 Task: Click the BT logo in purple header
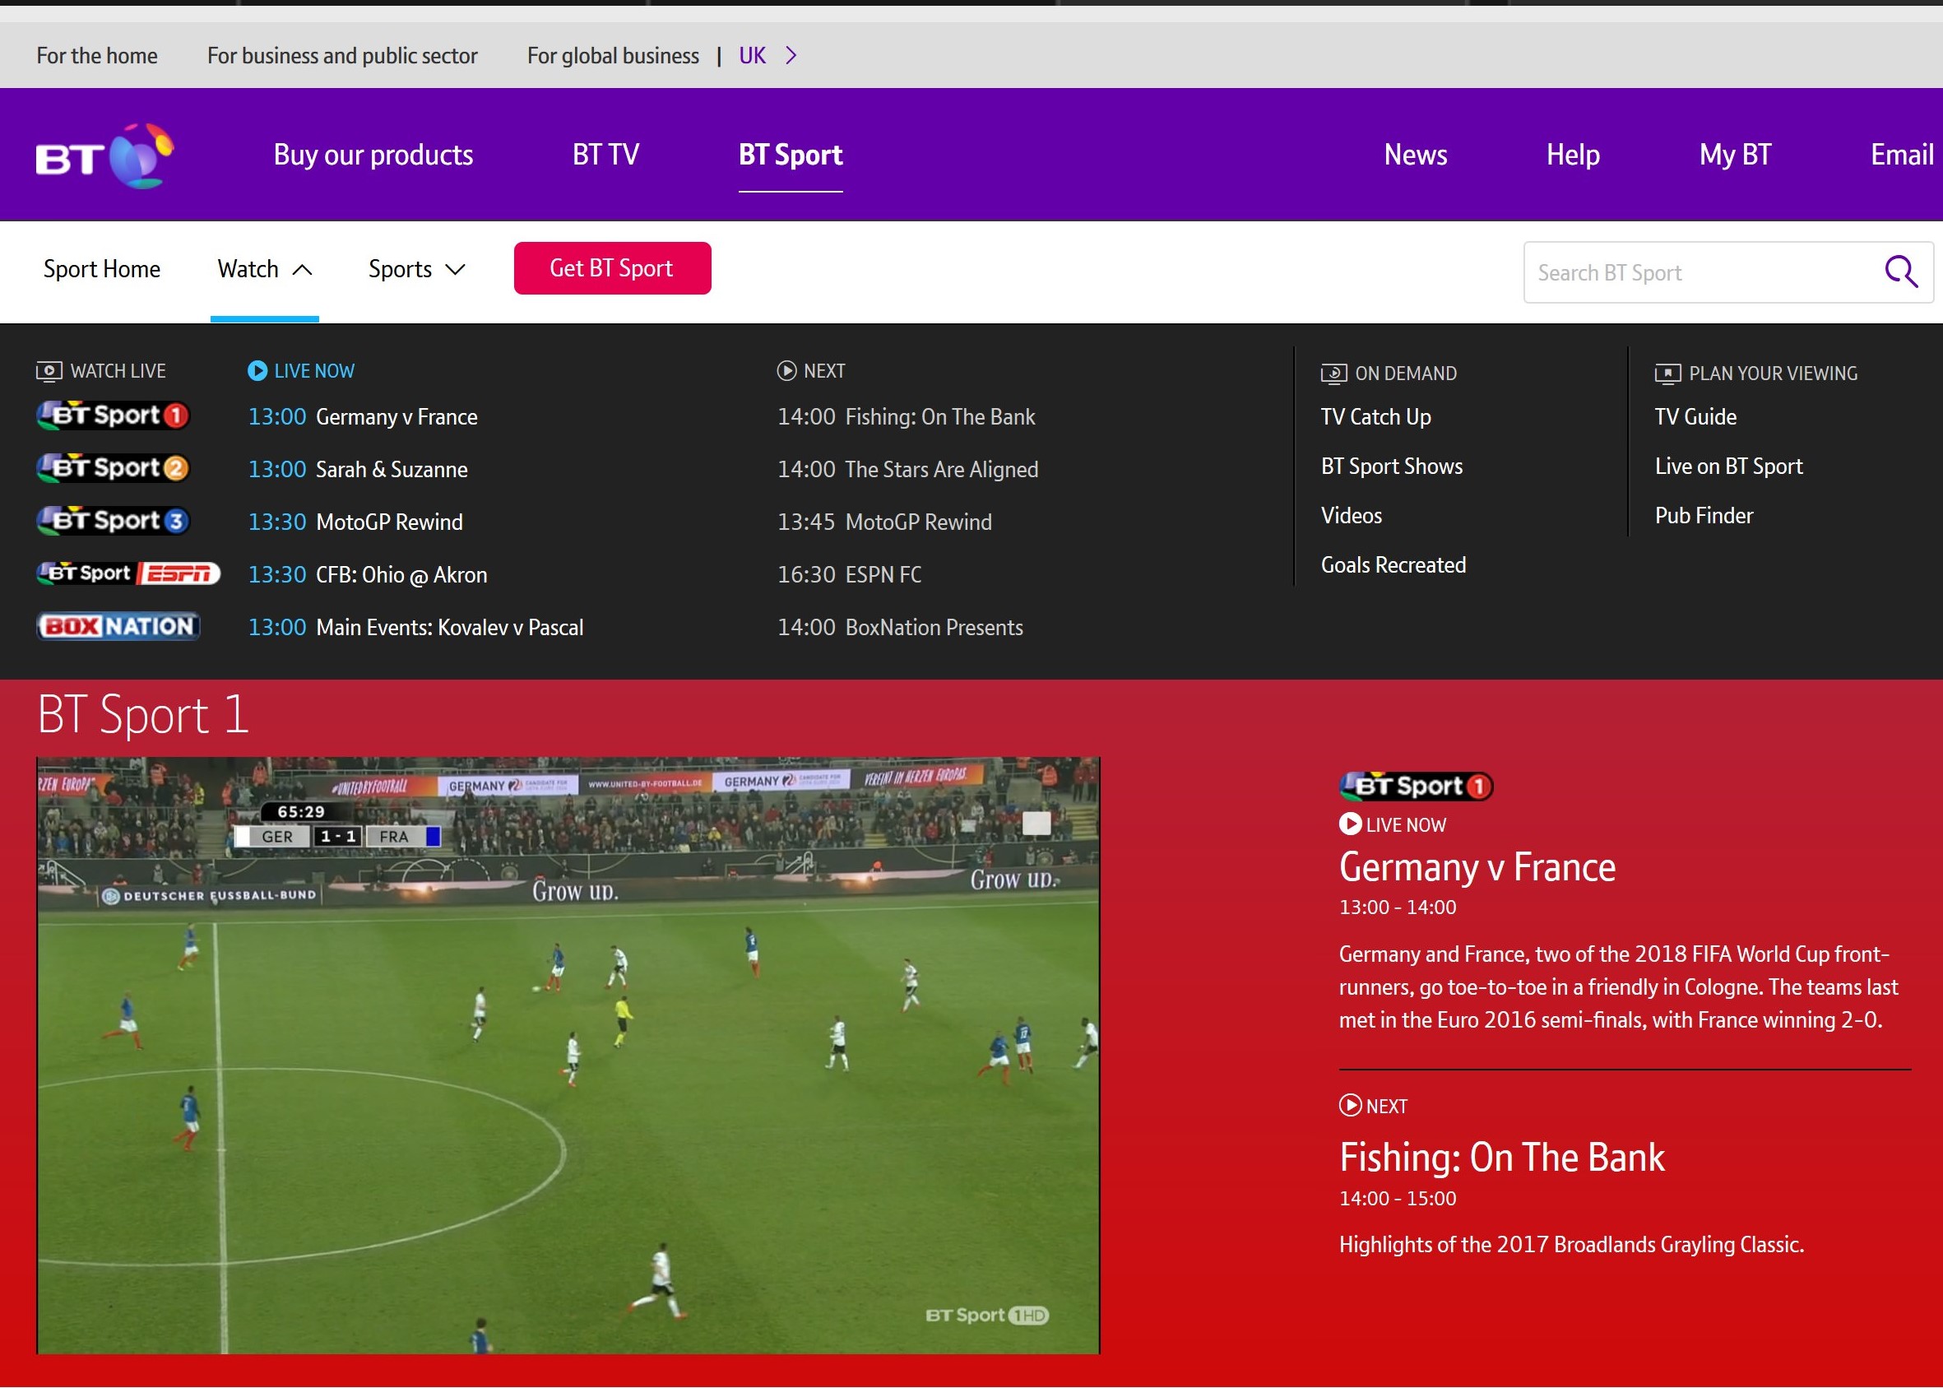click(x=104, y=156)
